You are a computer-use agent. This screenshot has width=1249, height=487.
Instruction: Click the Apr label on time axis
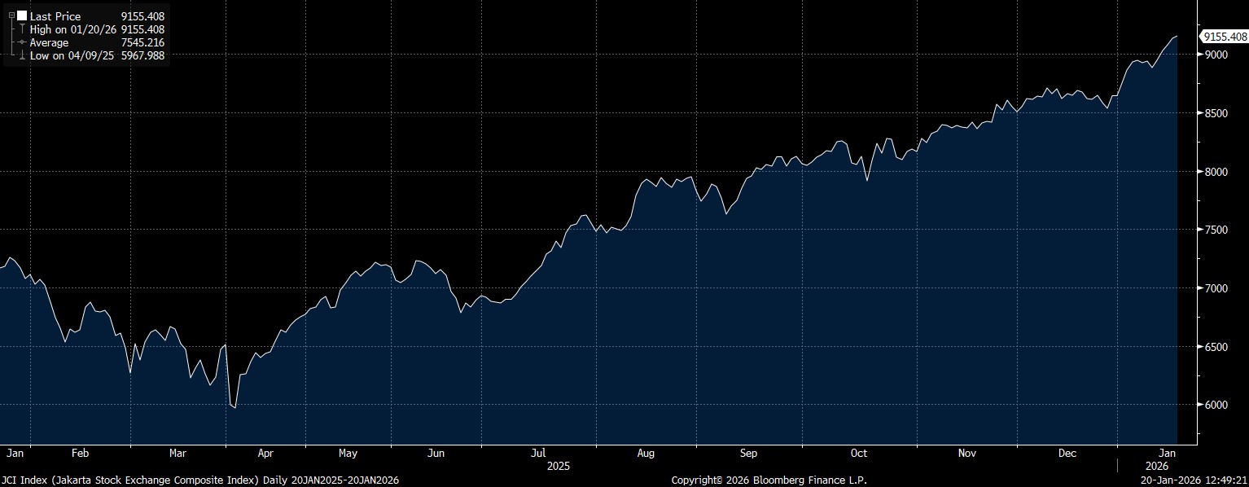click(x=265, y=453)
